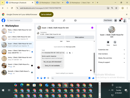The image size is (130, 98).
Task: Set Chrome as default browser
Action: (x=46, y=14)
